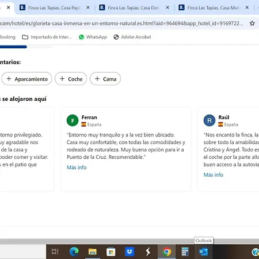Image resolution: width=259 pixels, height=259 pixels.
Task: Open File Explorer from the taskbar
Action: tap(93, 252)
